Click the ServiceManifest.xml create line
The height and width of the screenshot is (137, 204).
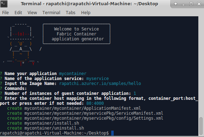pos(85,113)
